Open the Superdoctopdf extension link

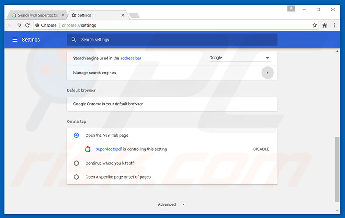(x=109, y=149)
